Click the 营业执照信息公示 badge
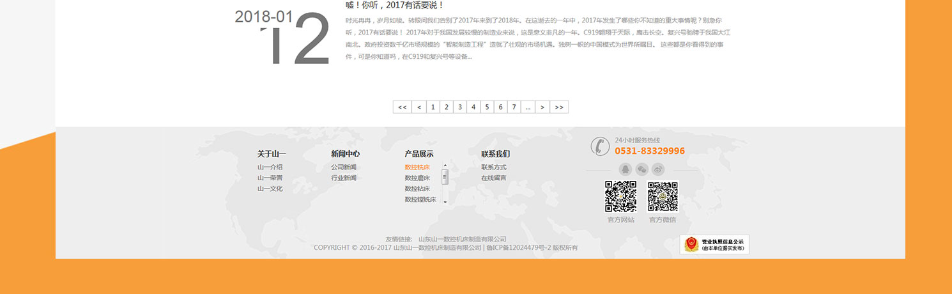The image size is (952, 294). (x=714, y=244)
